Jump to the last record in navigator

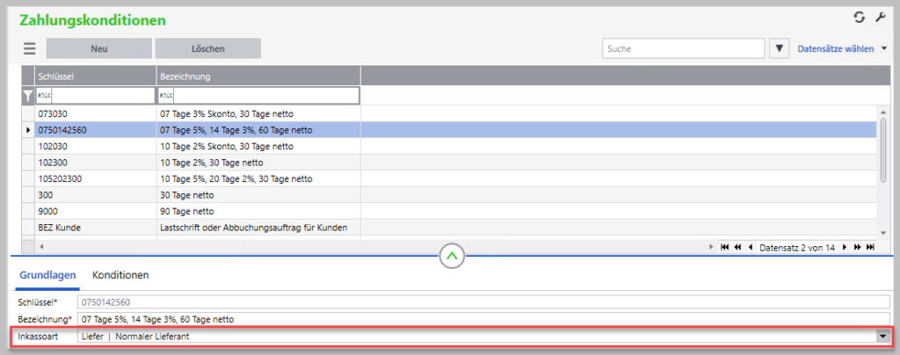coord(870,248)
